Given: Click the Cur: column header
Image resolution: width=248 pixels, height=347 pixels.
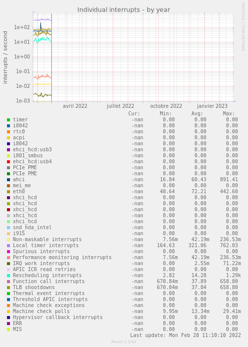Looking at the screenshot, I should (x=134, y=114).
